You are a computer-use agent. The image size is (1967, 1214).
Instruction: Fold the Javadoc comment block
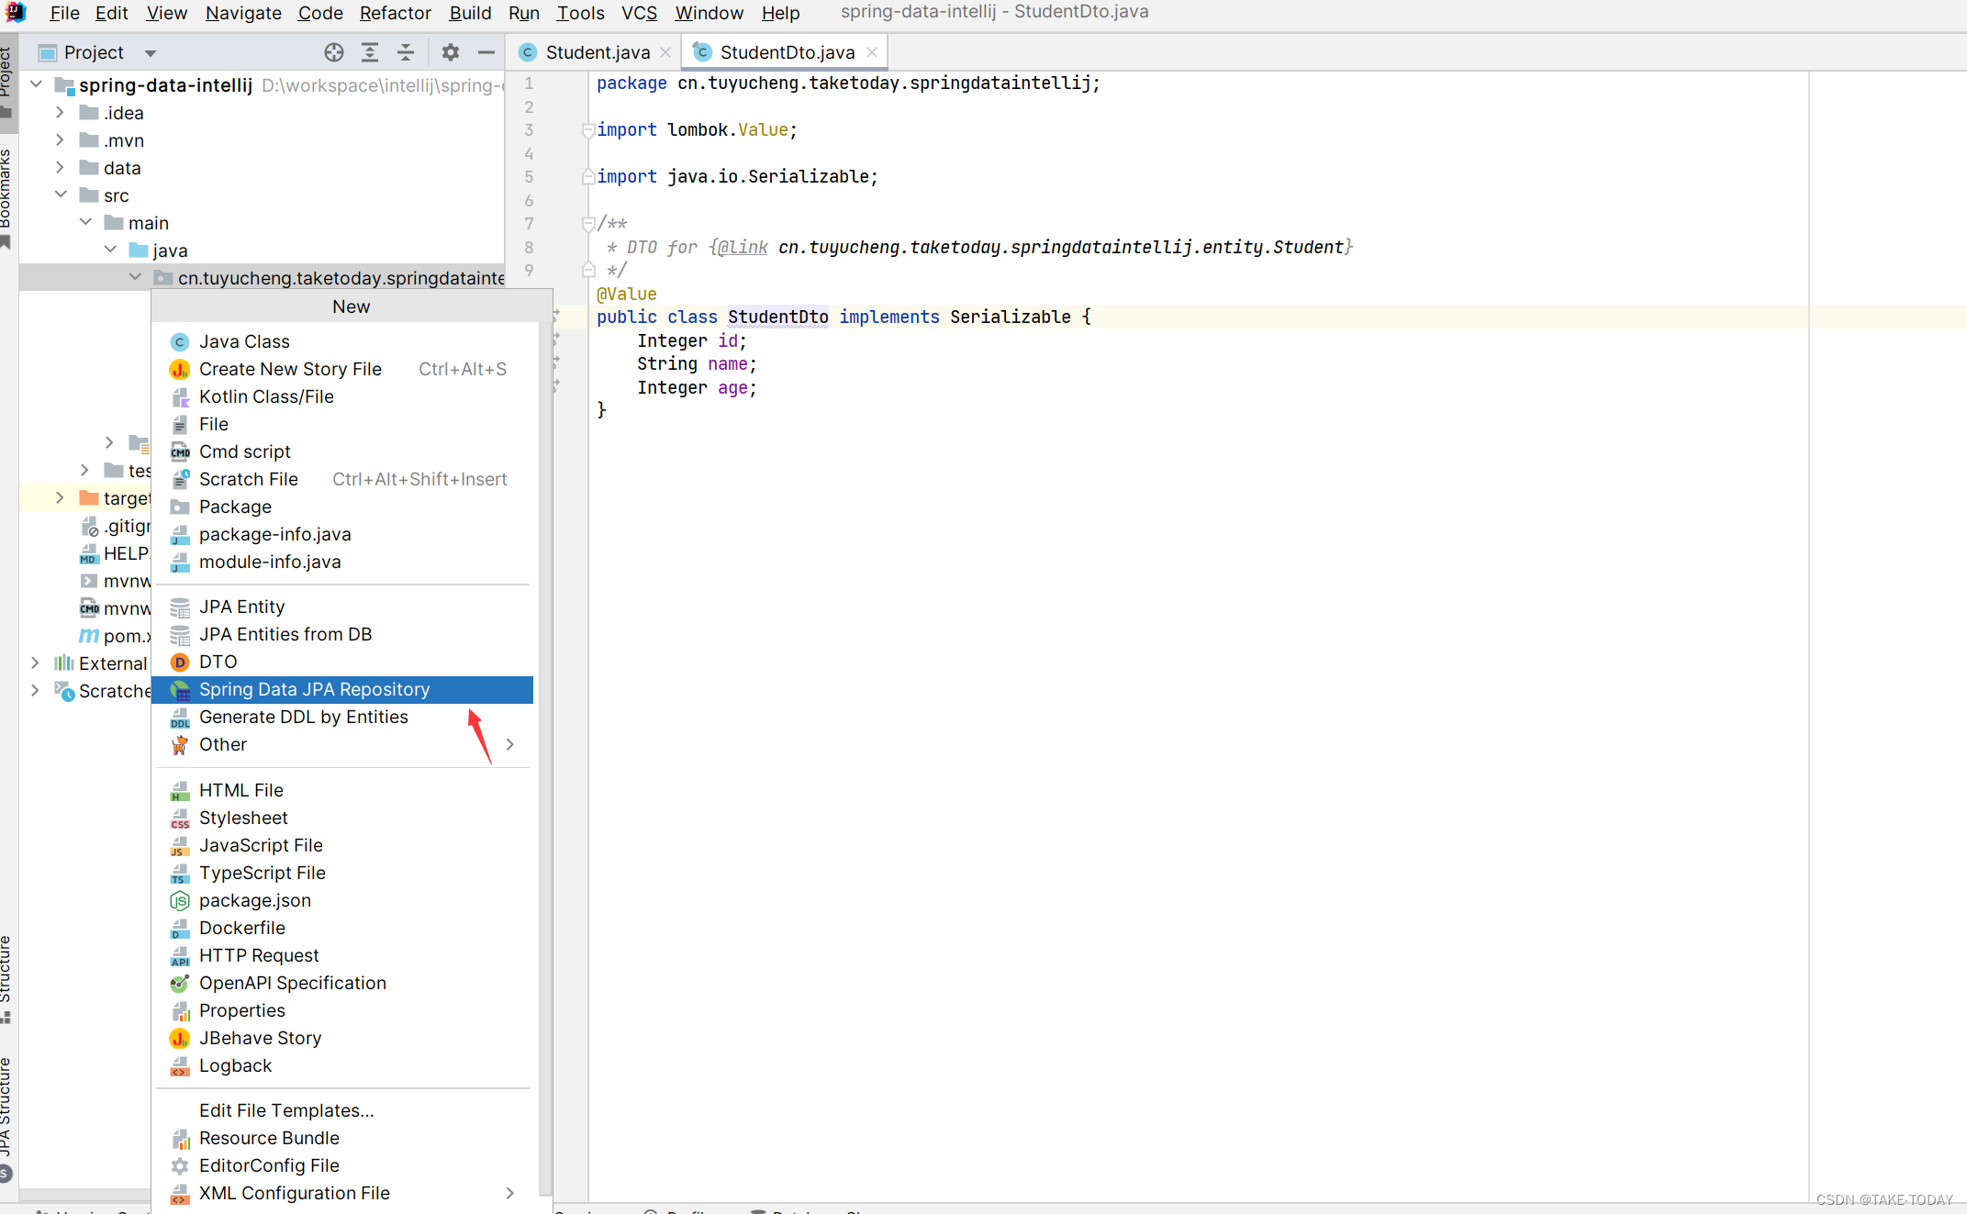[588, 223]
